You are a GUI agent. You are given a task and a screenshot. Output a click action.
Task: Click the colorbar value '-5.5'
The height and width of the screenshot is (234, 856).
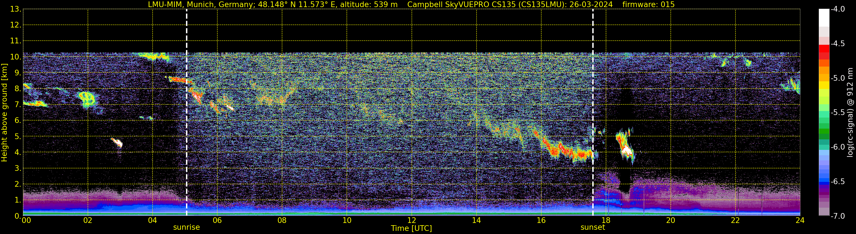click(x=838, y=113)
